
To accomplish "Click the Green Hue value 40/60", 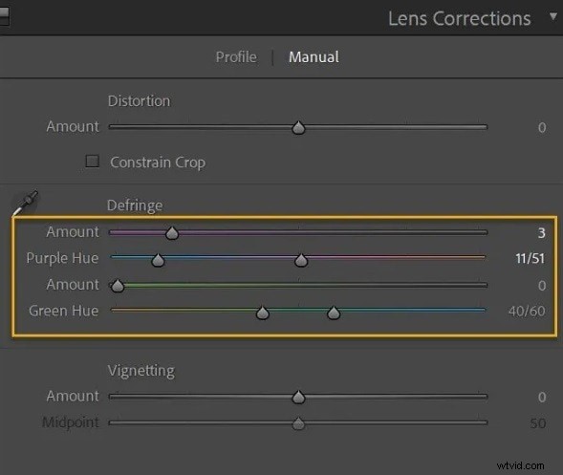I will point(527,312).
